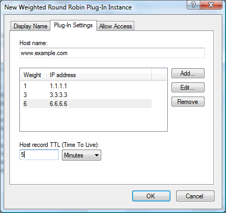Open the Minutes unit dropdown
The height and width of the screenshot is (213, 226).
[x=81, y=155]
